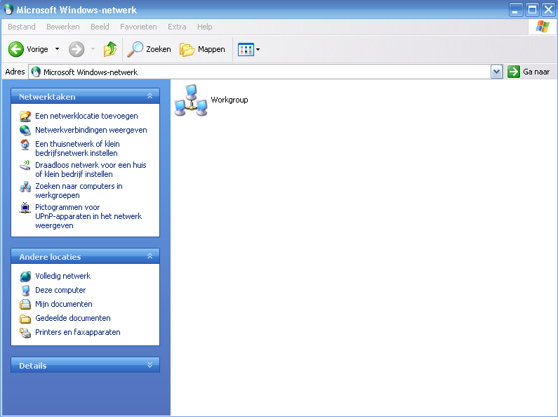The height and width of the screenshot is (417, 558).
Task: Click Draadloos netwerk voor een huis link
Action: tap(91, 170)
